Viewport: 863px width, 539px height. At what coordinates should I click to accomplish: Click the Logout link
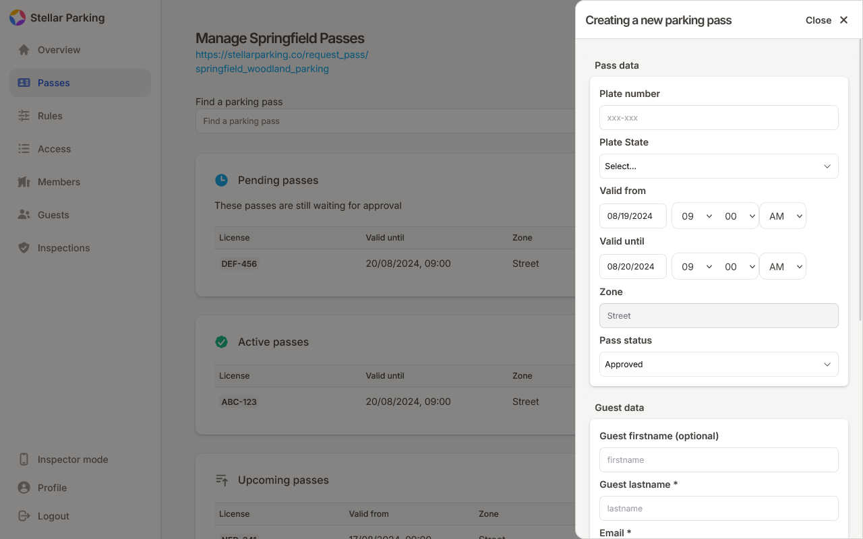click(x=80, y=516)
